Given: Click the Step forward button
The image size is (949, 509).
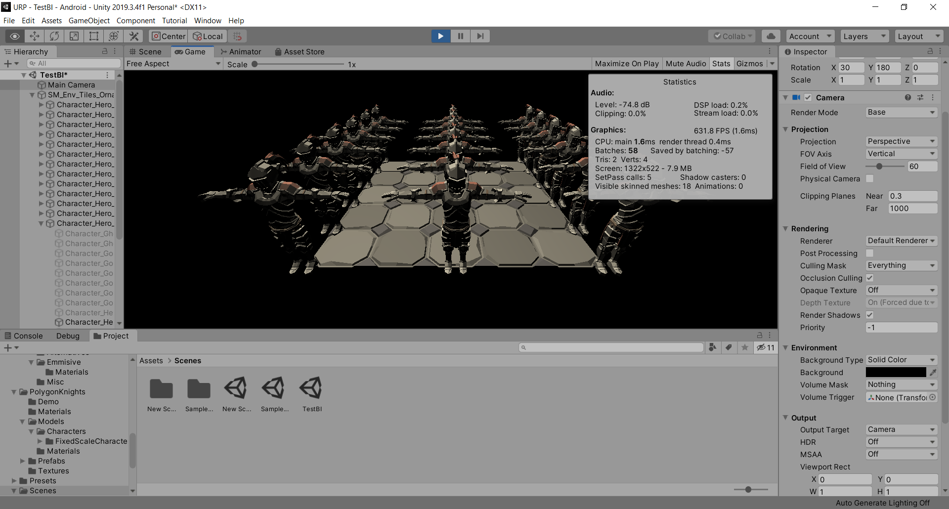Looking at the screenshot, I should tap(480, 36).
